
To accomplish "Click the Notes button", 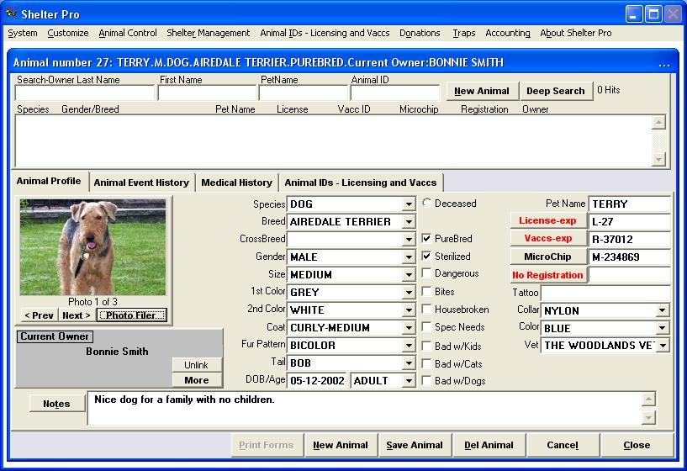I will 56,404.
